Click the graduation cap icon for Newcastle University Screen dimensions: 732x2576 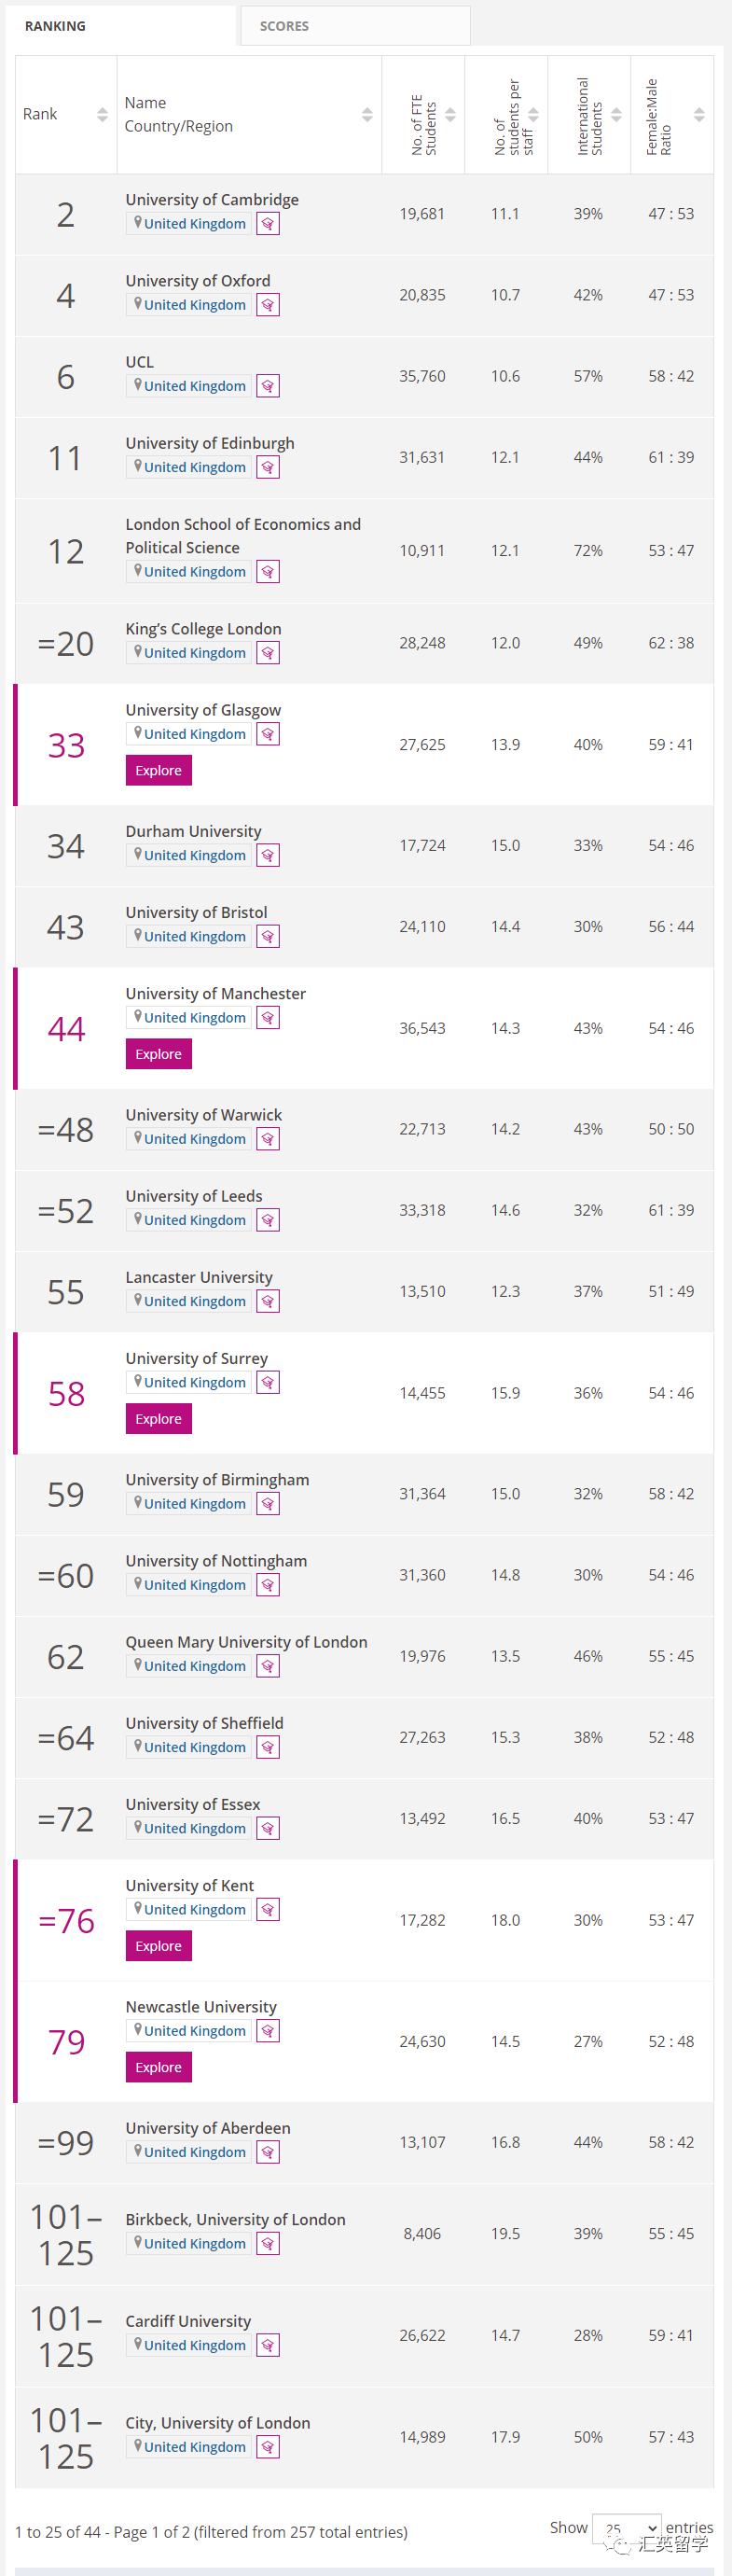coord(267,2030)
